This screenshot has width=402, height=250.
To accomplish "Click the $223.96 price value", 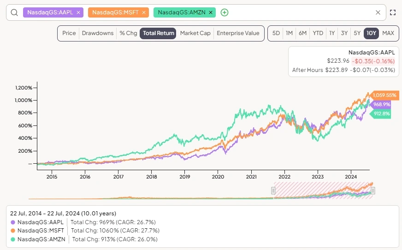I will [x=338, y=61].
